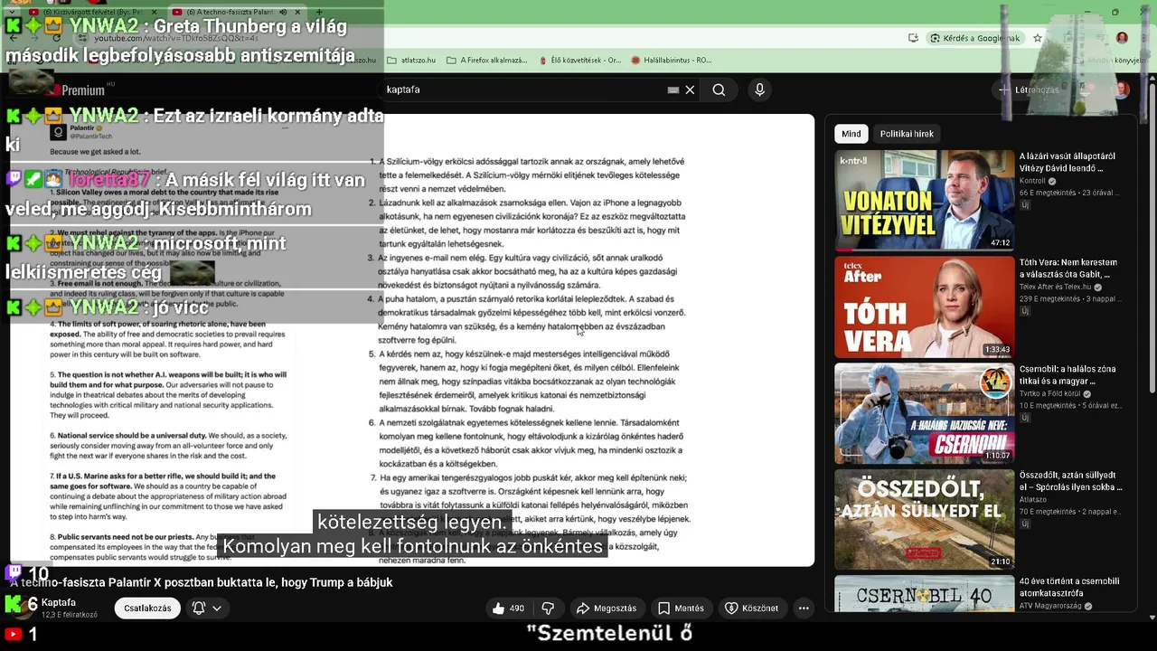Join the channel with Csatlakozás
The image size is (1157, 651).
coord(147,609)
